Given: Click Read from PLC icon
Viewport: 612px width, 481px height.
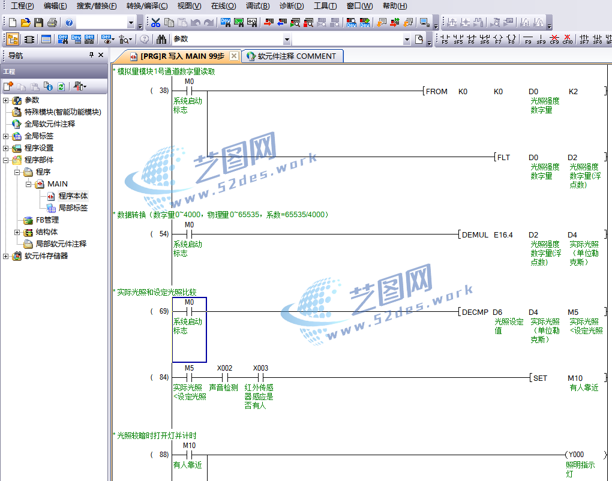Looking at the screenshot, I should click(x=282, y=23).
